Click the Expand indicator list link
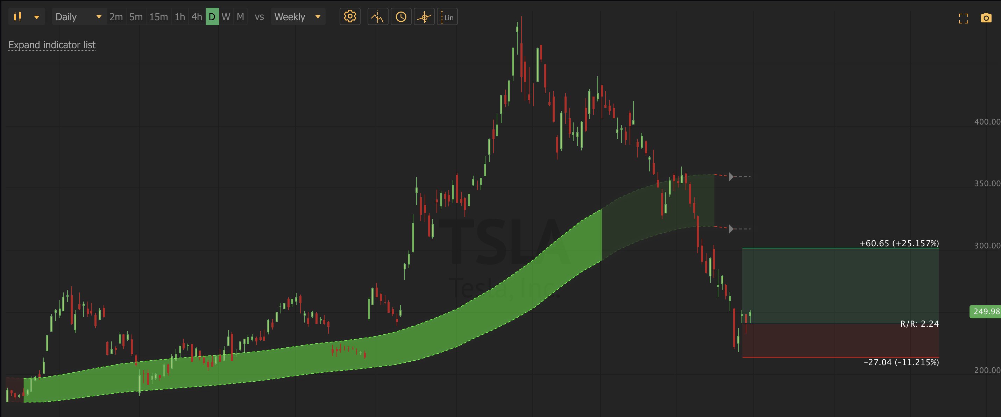Screen dimensions: 1001x417 52,45
